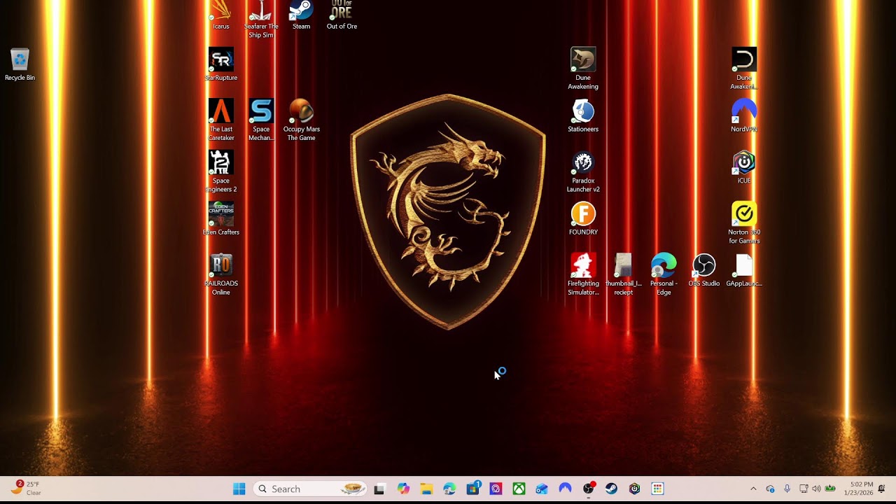Launch Copilot from the taskbar

click(403, 489)
